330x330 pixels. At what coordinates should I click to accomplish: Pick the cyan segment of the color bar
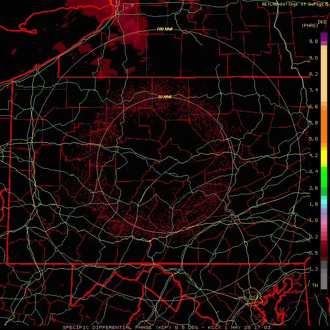click(x=324, y=202)
